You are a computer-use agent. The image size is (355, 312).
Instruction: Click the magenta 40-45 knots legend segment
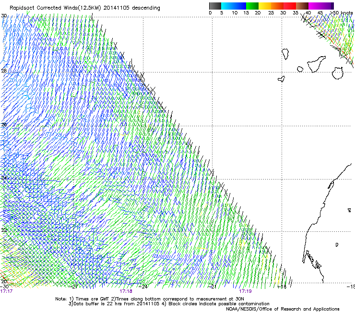[x=315, y=6]
